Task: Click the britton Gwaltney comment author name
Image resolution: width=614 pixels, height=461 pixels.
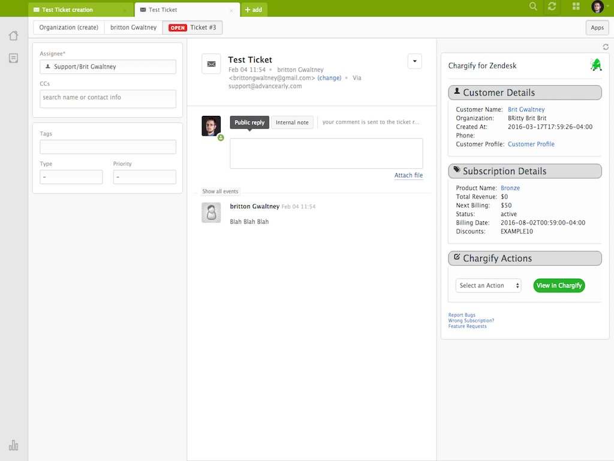Action: [x=254, y=206]
